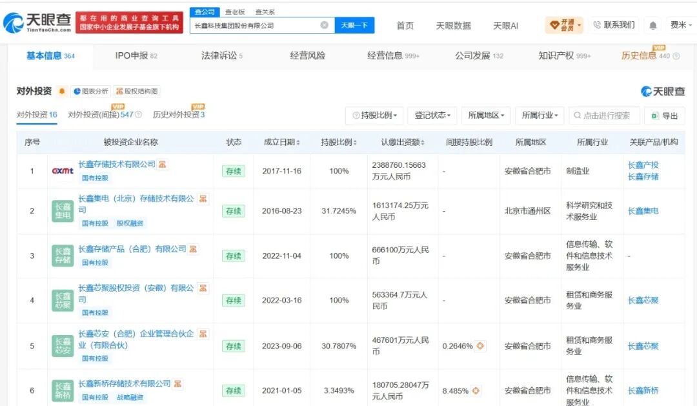Click help icon next to 对外投资(间接) 547
The height and width of the screenshot is (406, 697).
coord(138,115)
